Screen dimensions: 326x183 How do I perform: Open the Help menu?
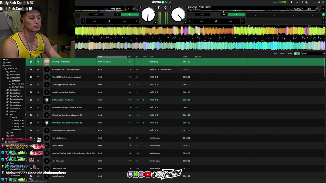click(297, 2)
